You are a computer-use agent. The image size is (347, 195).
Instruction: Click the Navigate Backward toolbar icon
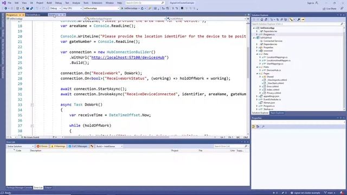(x=6, y=9)
